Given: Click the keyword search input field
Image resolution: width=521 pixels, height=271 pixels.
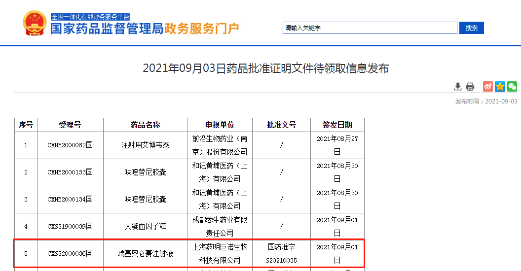Looking at the screenshot, I should coord(370,28).
